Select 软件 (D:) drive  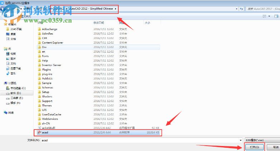coord(16,93)
